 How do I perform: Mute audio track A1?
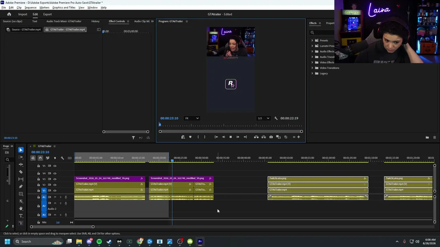point(55,197)
